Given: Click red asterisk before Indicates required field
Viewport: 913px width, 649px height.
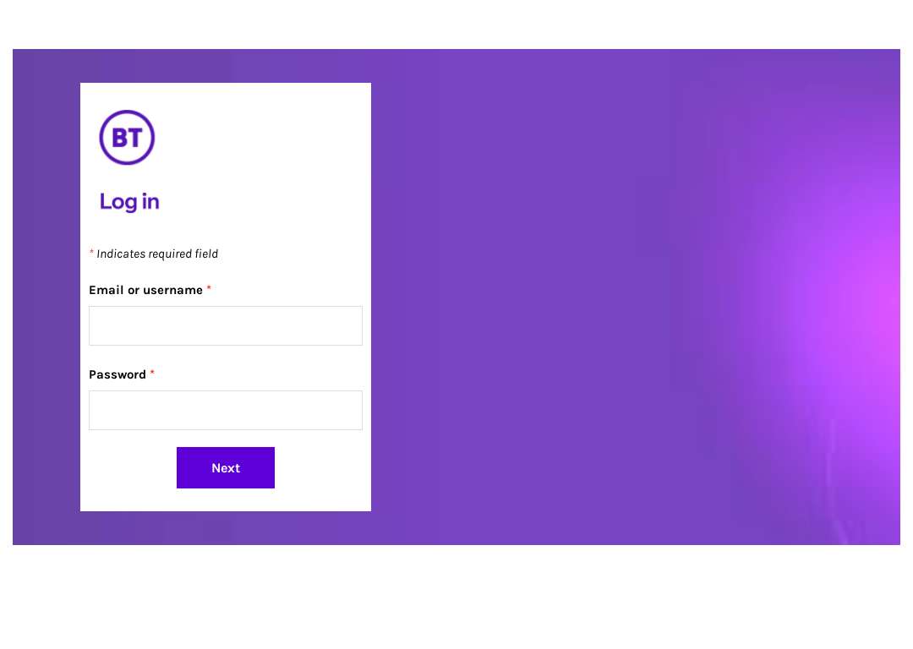Looking at the screenshot, I should coord(91,252).
